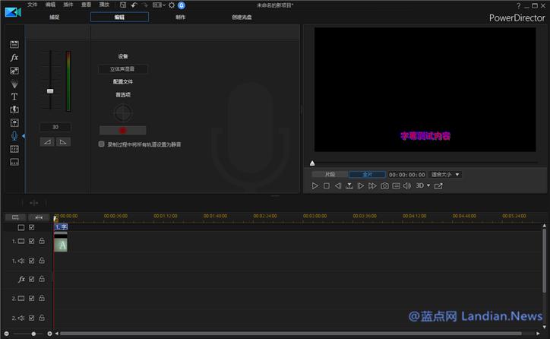Take a snapshot with camera icon
Screen dimensions: 550x339
pyautogui.click(x=384, y=185)
